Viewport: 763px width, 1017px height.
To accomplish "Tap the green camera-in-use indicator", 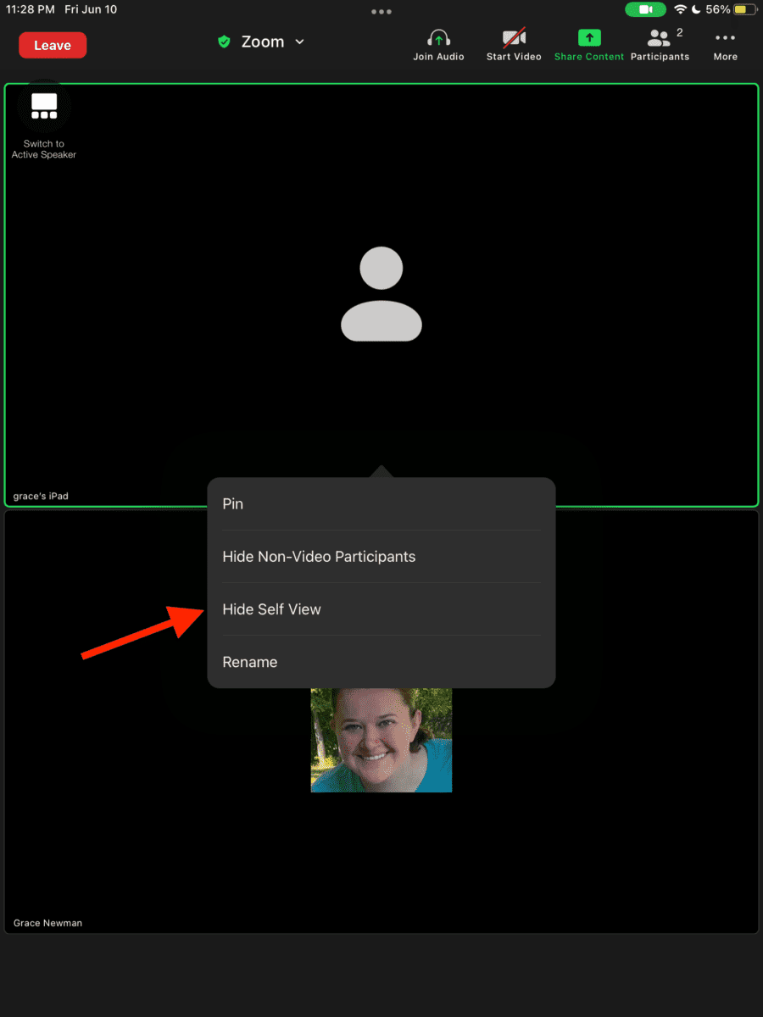I will click(x=645, y=9).
